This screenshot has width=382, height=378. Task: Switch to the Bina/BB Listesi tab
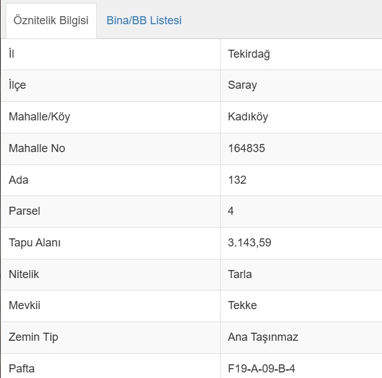pyautogui.click(x=144, y=20)
